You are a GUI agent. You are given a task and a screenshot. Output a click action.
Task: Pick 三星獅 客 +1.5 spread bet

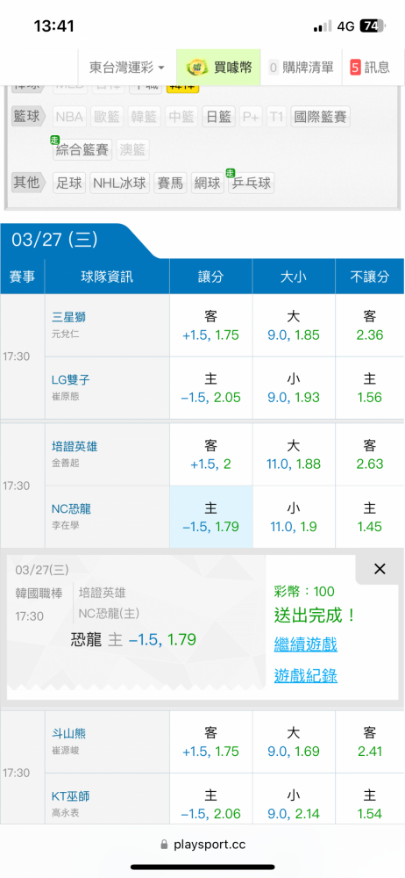pos(211,326)
